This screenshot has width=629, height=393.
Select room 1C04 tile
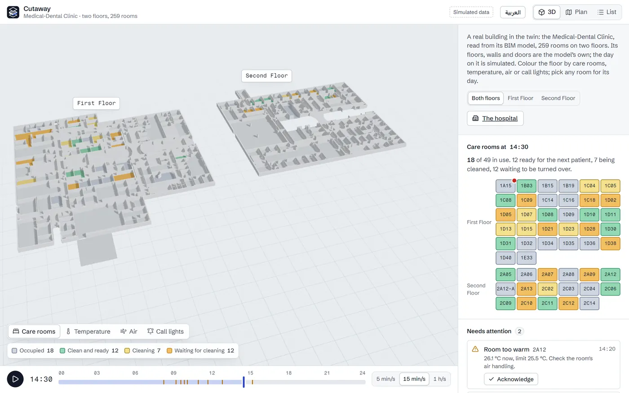coord(589,186)
